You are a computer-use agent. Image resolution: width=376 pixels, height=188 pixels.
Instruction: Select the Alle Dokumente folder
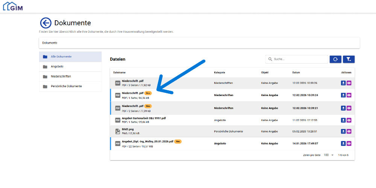coord(61,56)
